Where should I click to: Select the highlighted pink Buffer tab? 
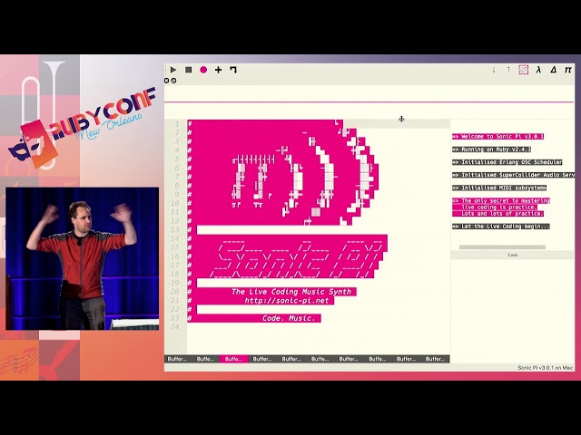(234, 359)
